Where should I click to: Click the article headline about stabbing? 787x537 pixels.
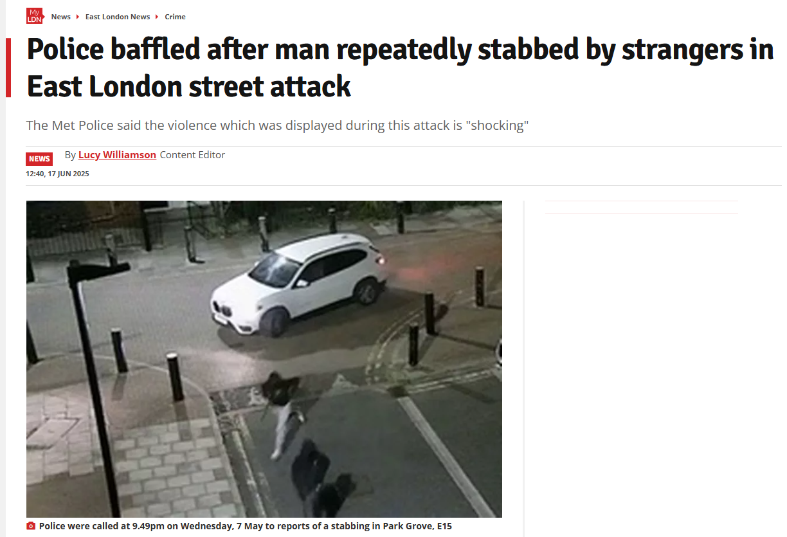pos(400,68)
